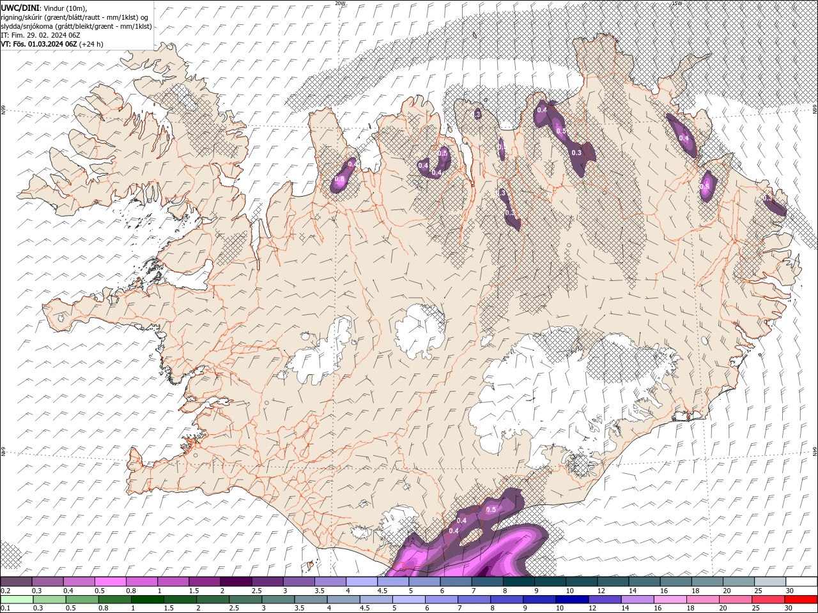The width and height of the screenshot is (818, 613).
Task: Click the light green 0.1 rain legend swatch
Action: tap(17, 600)
